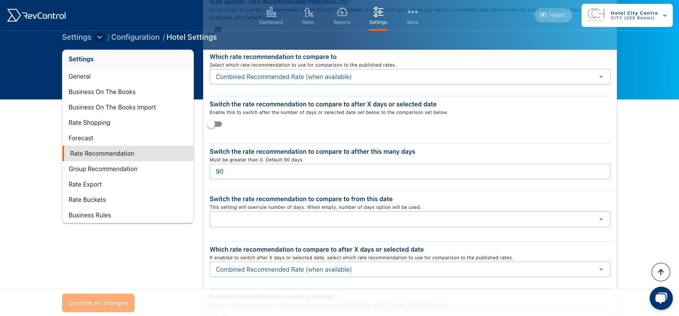The height and width of the screenshot is (316, 679).
Task: Expand the hotel selector chevron
Action: 665,15
